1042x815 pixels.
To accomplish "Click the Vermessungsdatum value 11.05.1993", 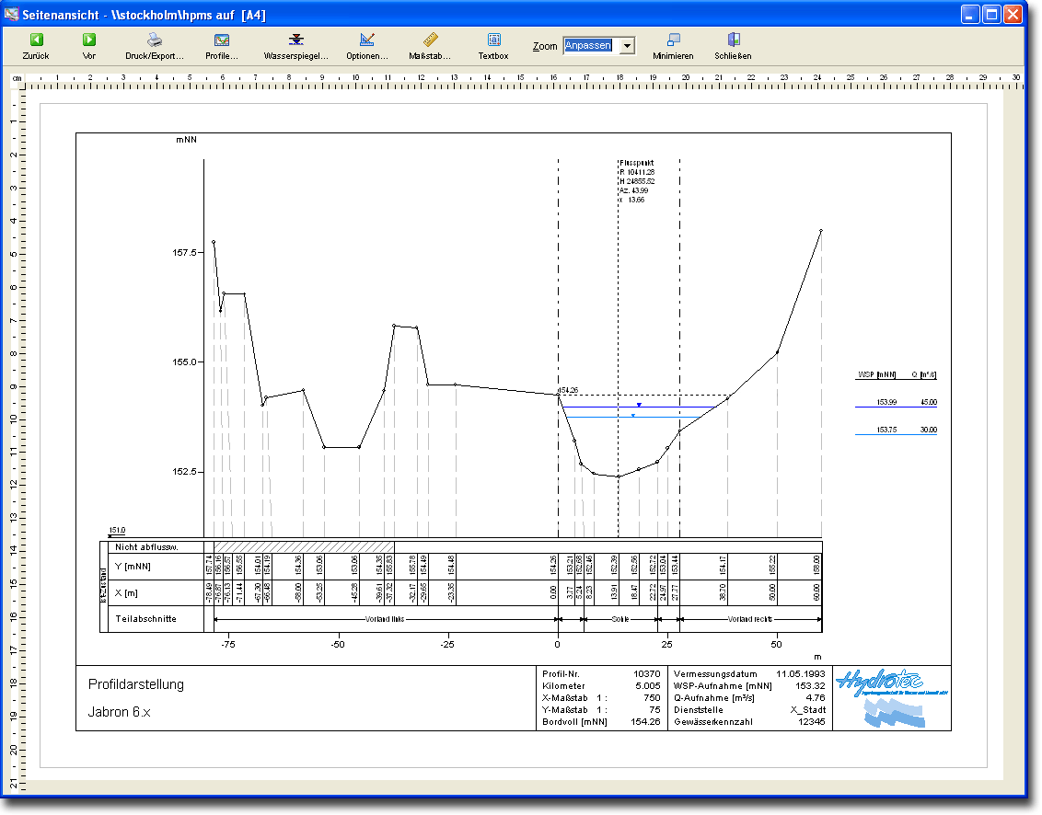I will tap(800, 674).
